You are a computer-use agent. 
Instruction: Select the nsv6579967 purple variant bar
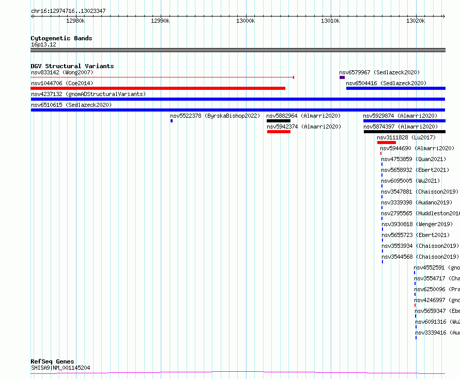pos(342,77)
